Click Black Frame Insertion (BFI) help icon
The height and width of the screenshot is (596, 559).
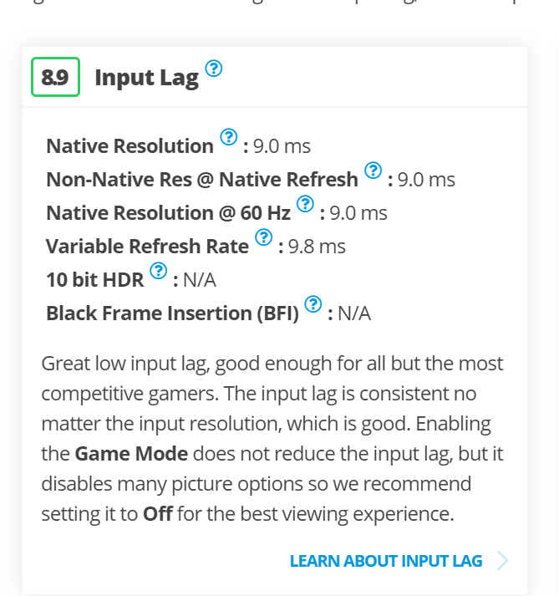click(x=313, y=303)
